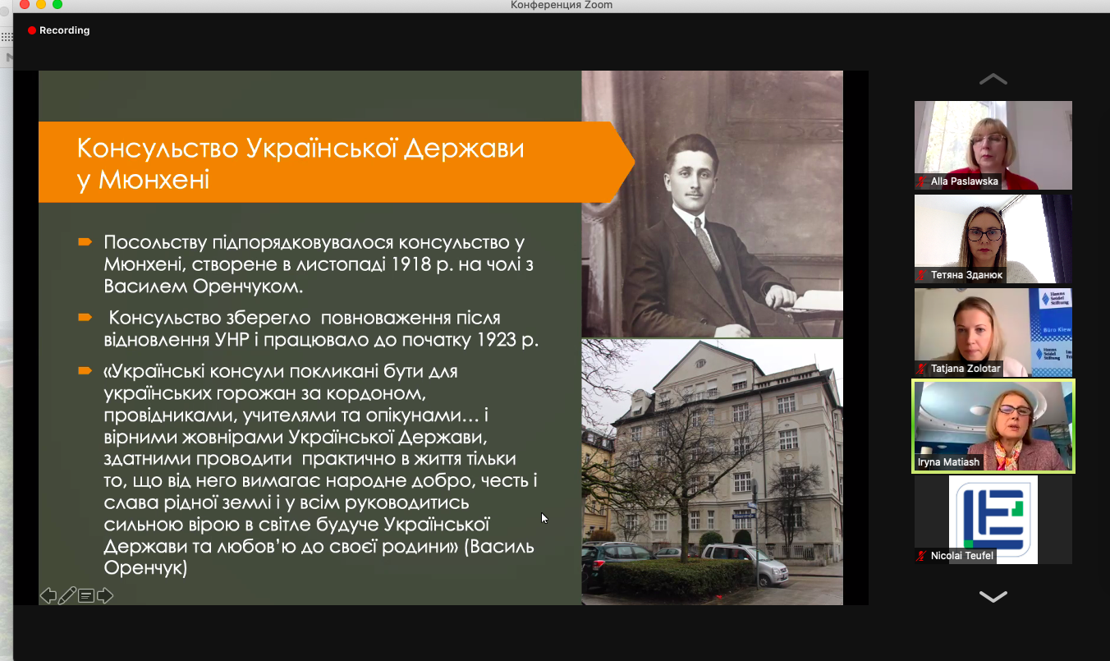The width and height of the screenshot is (1110, 661).
Task: Click the orange slide title banner
Action: pyautogui.click(x=328, y=163)
